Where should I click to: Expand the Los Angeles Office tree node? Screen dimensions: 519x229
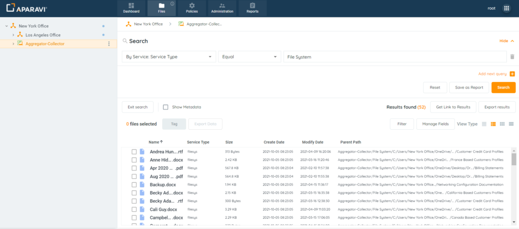(x=13, y=35)
